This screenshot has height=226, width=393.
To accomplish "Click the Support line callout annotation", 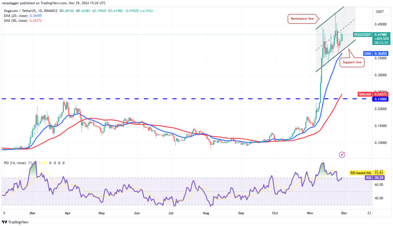I will (352, 62).
